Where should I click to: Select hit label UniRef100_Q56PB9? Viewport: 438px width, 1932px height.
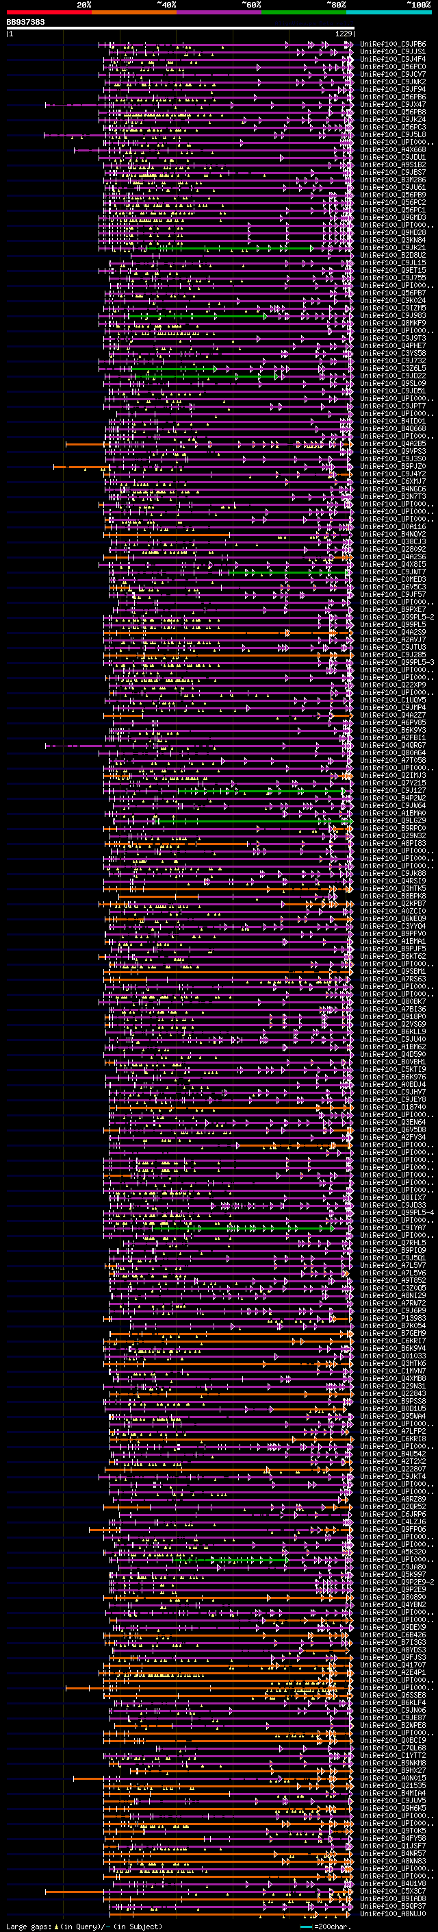392,195
